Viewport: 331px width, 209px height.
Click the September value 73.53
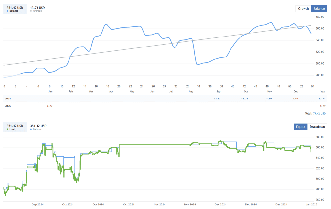pyautogui.click(x=217, y=99)
